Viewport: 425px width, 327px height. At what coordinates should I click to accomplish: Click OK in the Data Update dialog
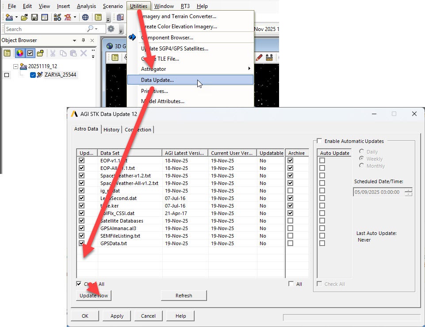tap(85, 316)
